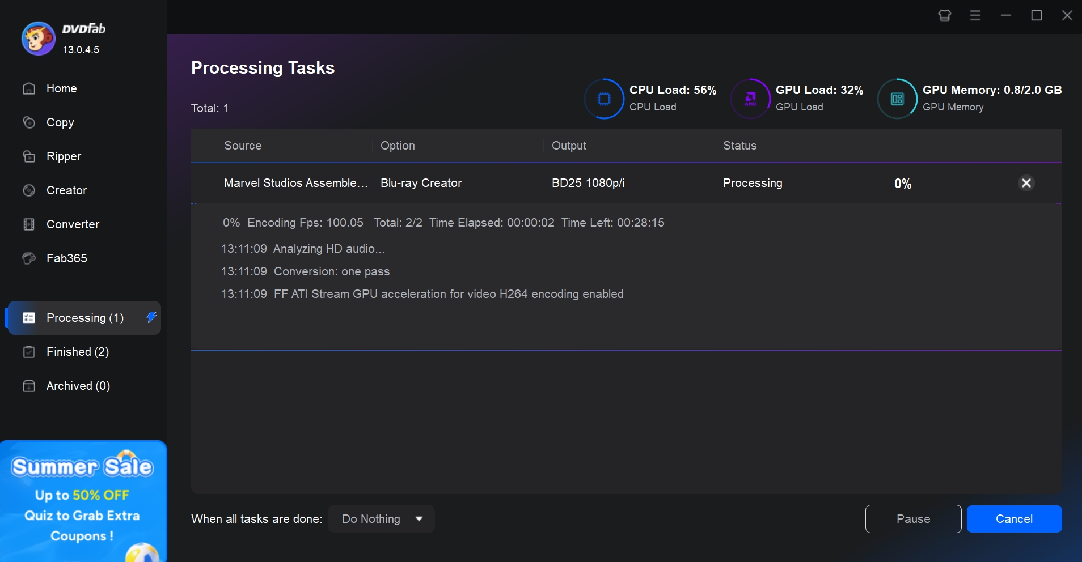The image size is (1082, 562).
Task: Open the Fab365 section
Action: coord(66,258)
